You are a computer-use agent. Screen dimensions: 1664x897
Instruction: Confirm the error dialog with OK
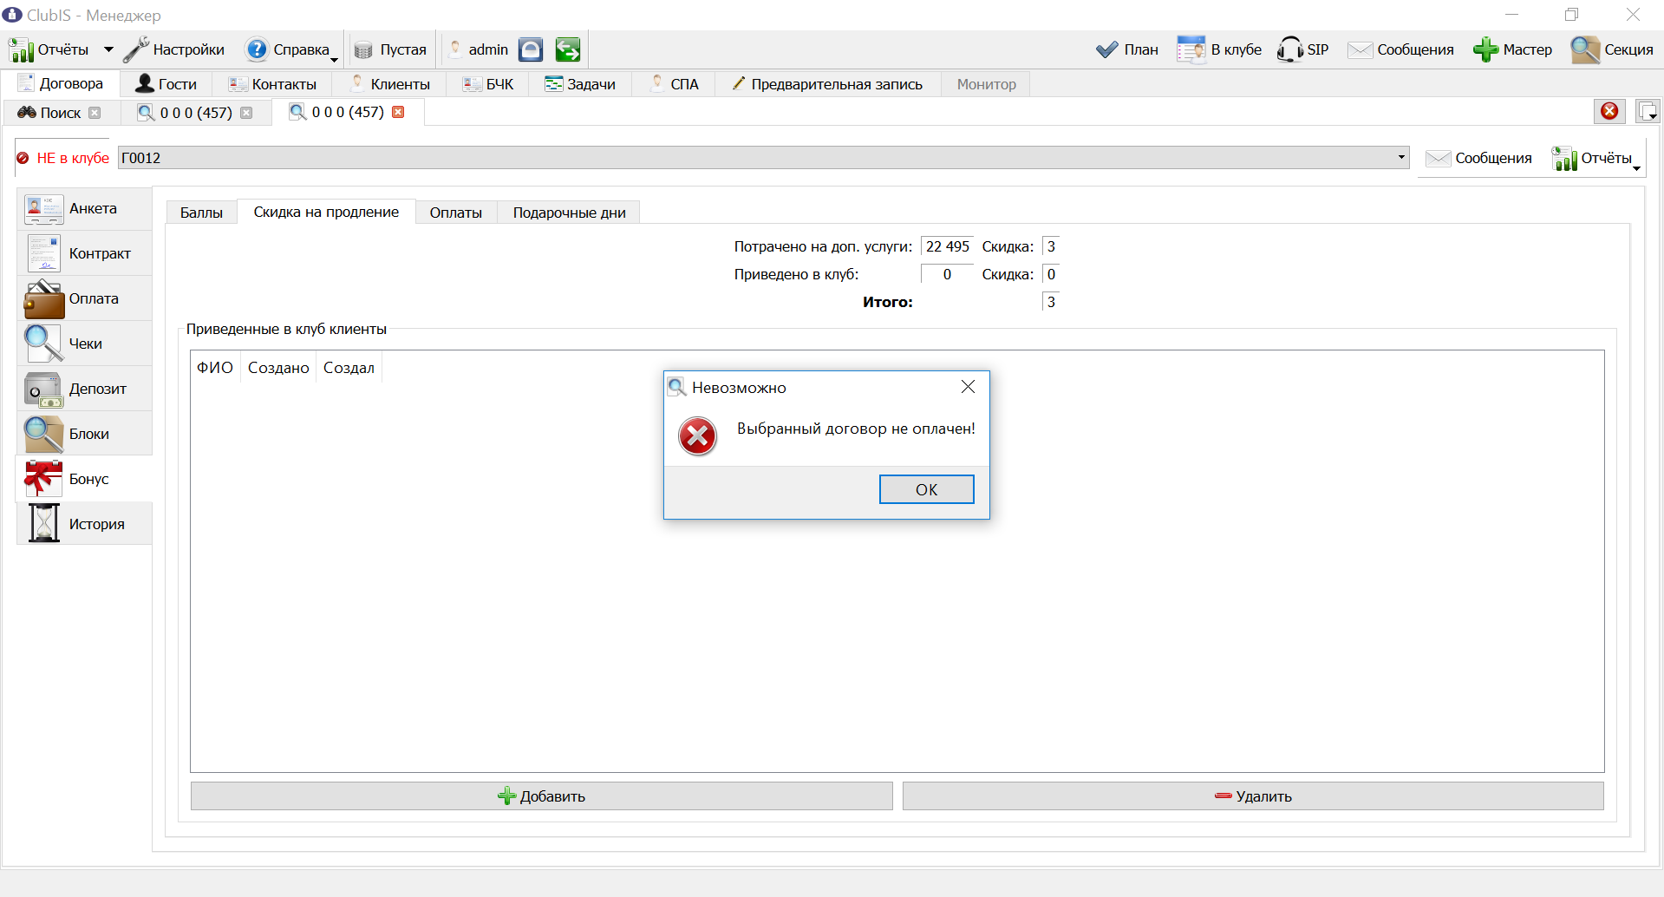926,489
